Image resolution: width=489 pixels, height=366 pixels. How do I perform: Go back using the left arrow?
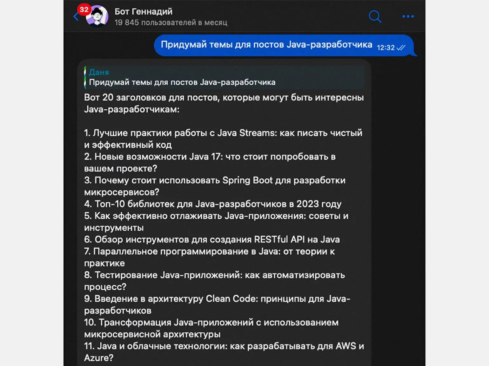point(76,17)
